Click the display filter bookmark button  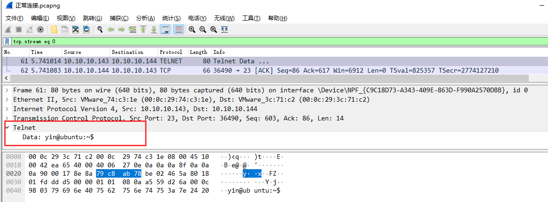(x=8, y=41)
